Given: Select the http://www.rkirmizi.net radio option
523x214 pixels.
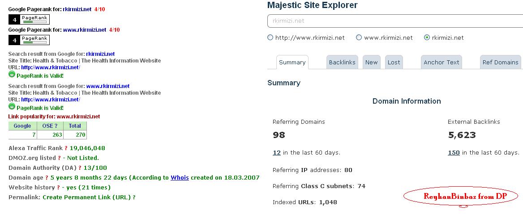Looking at the screenshot, I should [270, 38].
